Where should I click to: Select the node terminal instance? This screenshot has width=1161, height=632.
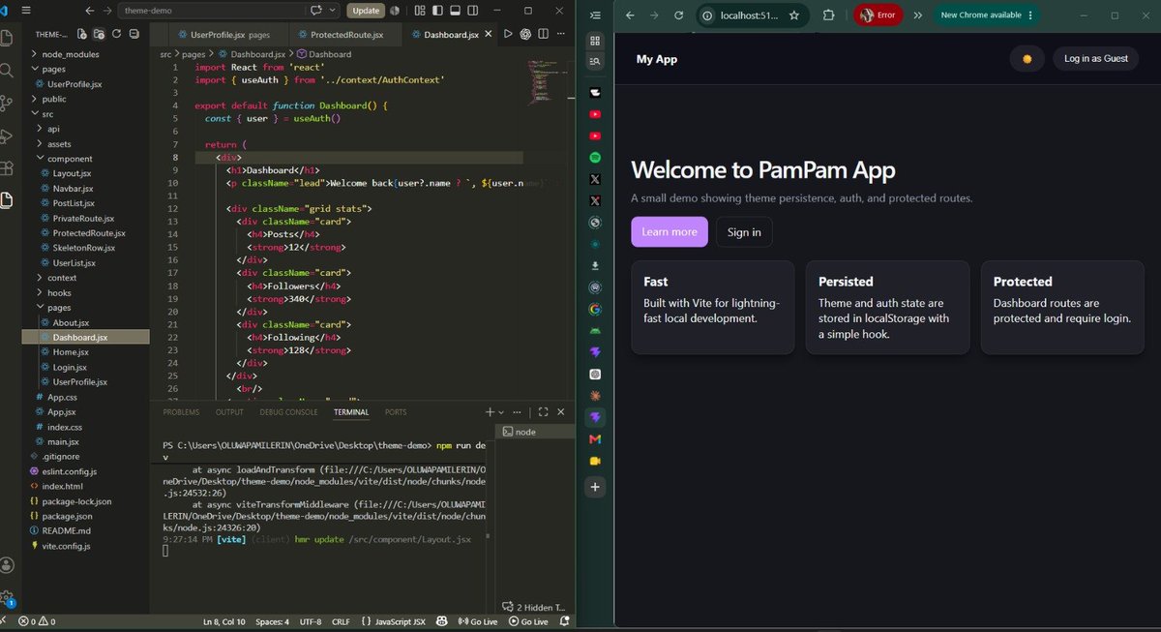(535, 432)
